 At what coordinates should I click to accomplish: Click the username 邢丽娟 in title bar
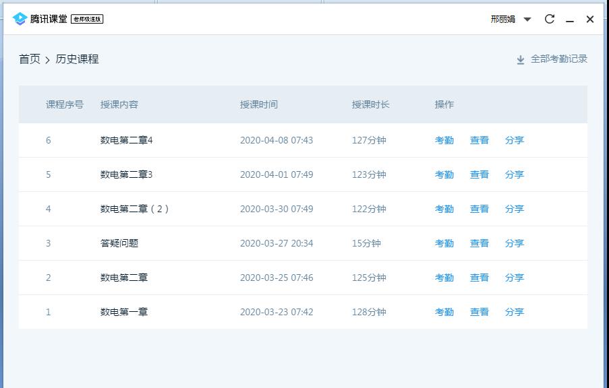tap(502, 20)
